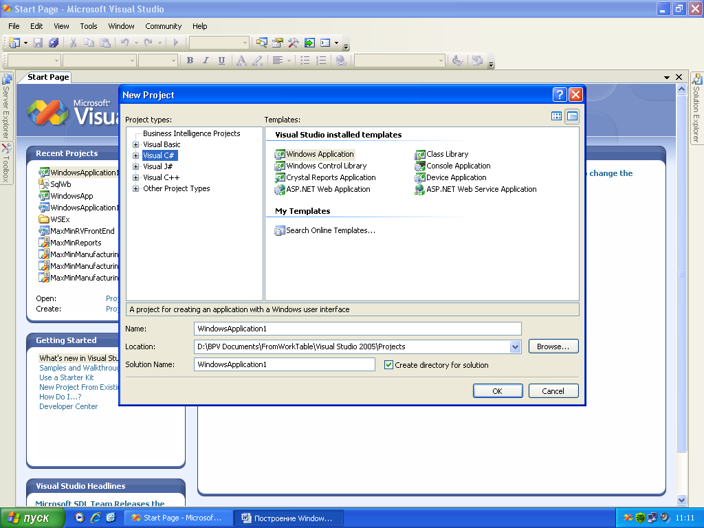This screenshot has width=704, height=528.
Task: Click the bulleted list toolbar icon
Action: pos(305,60)
